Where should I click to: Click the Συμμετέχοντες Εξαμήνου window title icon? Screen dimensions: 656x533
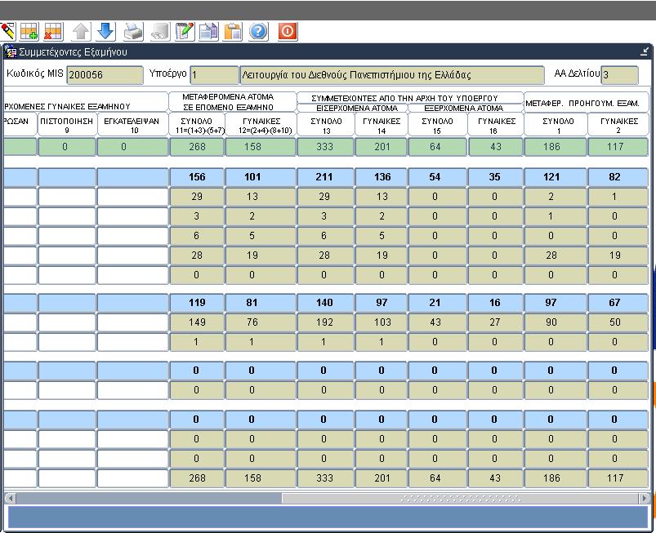tap(11, 52)
